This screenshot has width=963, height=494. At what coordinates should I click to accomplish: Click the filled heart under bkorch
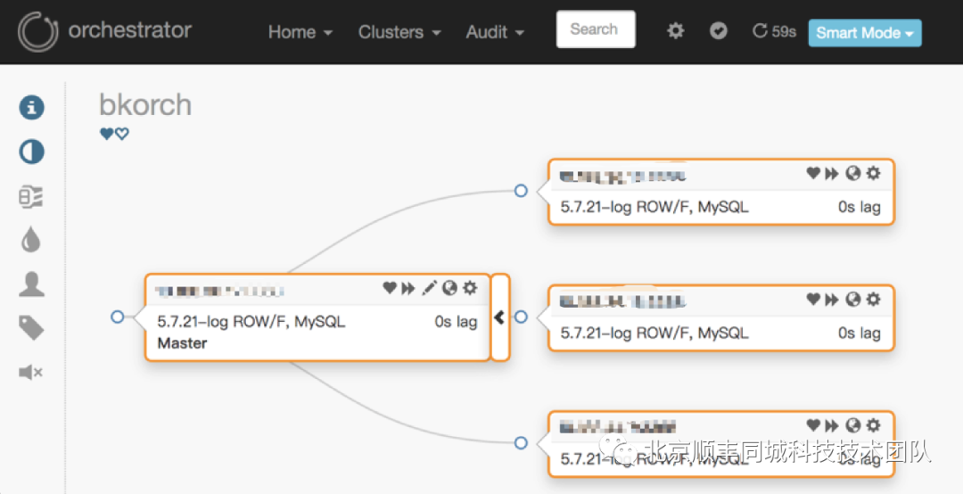pyautogui.click(x=106, y=134)
